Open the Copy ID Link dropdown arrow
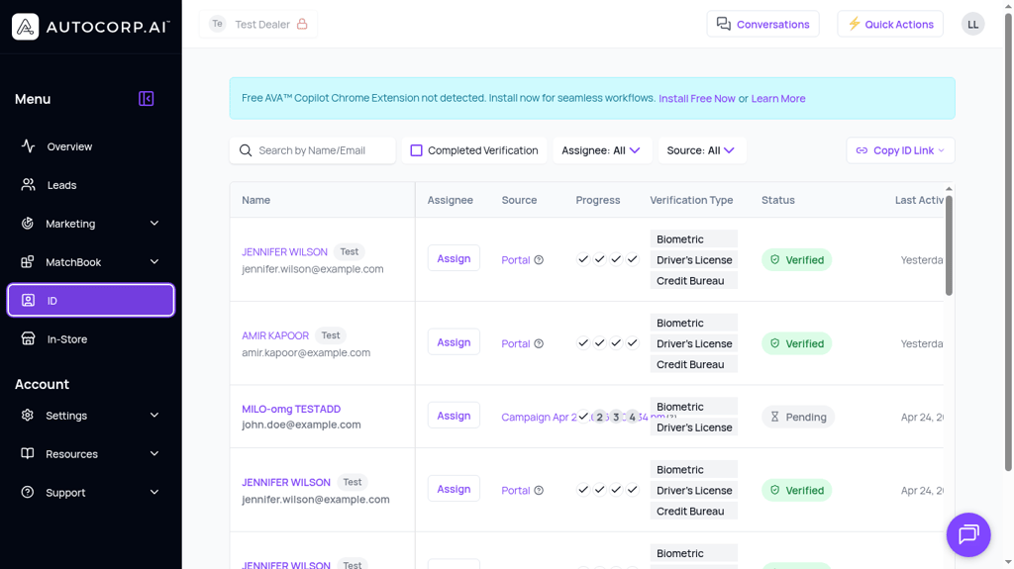This screenshot has height=569, width=1014. (x=942, y=150)
